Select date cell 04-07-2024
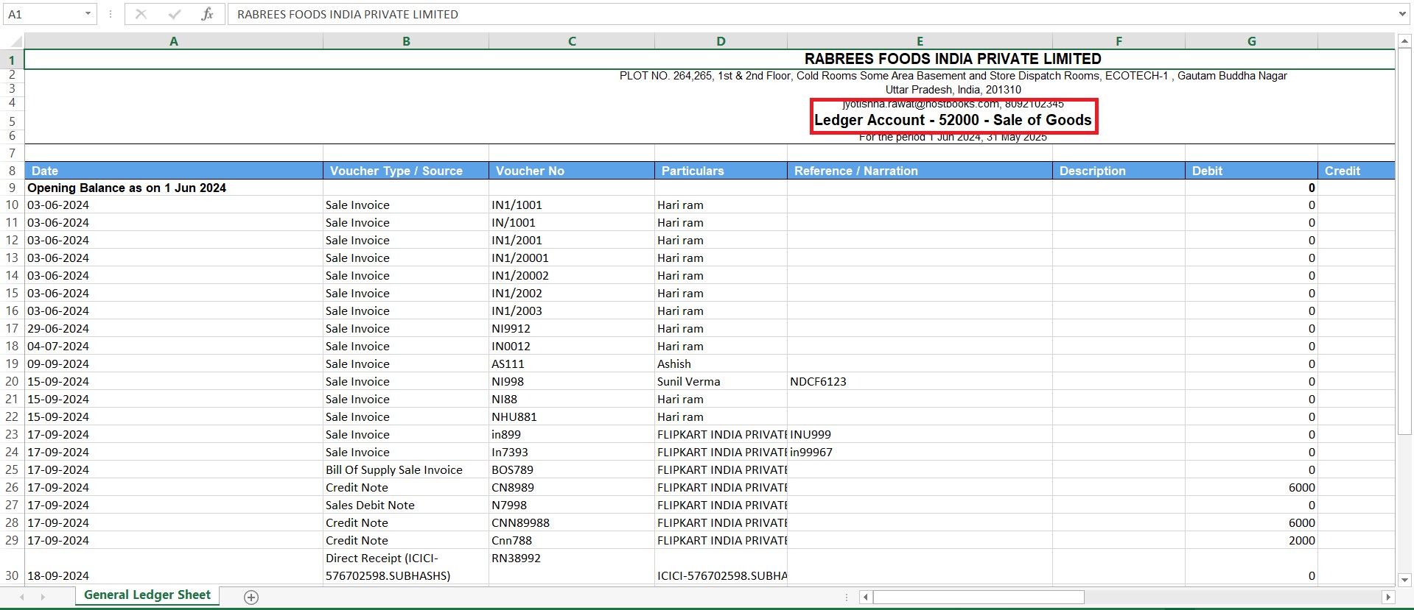Viewport: 1414px width, 610px height. pos(174,346)
